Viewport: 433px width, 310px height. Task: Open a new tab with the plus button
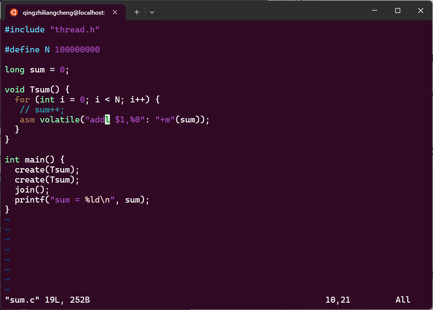click(x=137, y=12)
